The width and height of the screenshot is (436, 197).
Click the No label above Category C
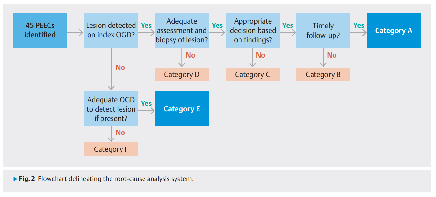261,55
